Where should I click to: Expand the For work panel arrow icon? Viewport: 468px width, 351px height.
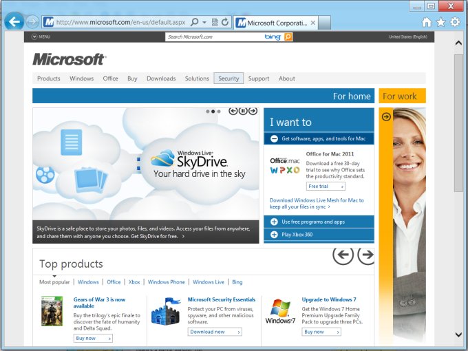tap(386, 117)
